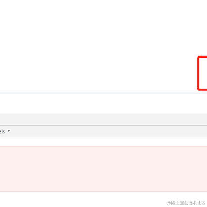The height and width of the screenshot is (207, 207).
Task: Click the white strip above the gray tab bar
Action: (x=103, y=103)
